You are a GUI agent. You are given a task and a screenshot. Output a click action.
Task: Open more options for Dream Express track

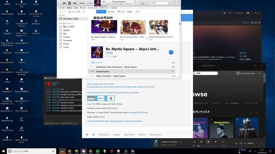(173, 71)
